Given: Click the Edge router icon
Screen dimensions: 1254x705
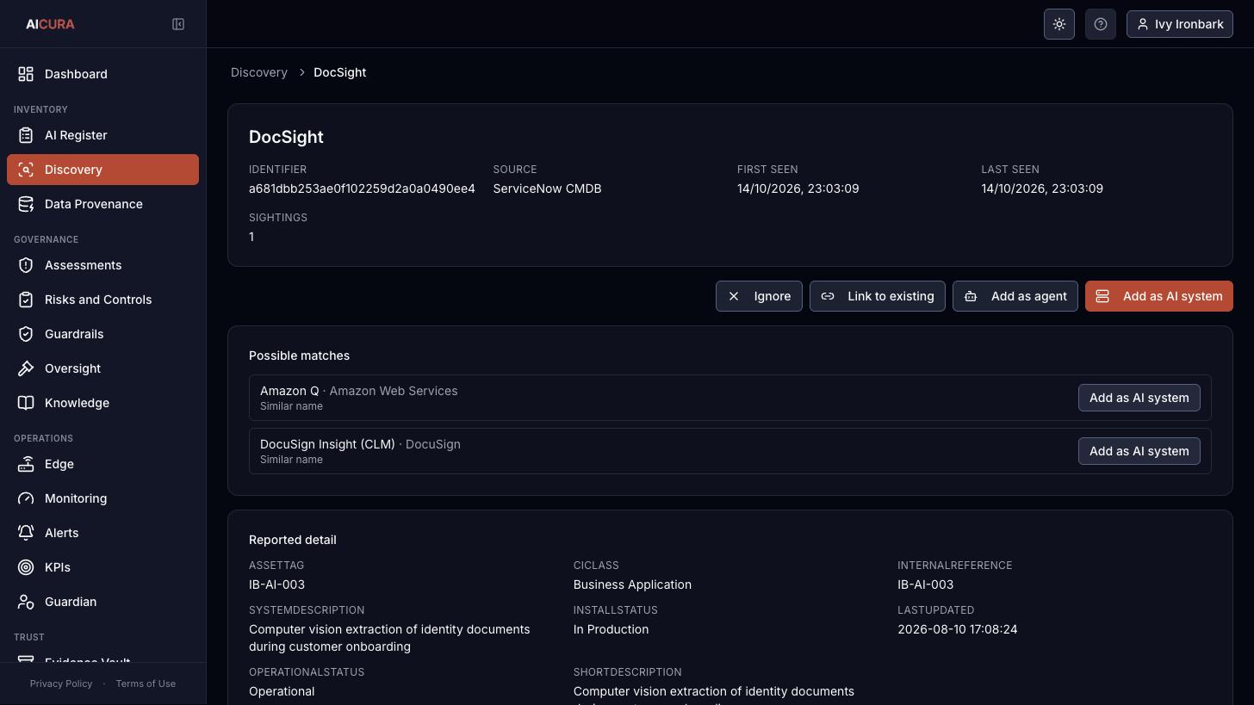Looking at the screenshot, I should (26, 464).
